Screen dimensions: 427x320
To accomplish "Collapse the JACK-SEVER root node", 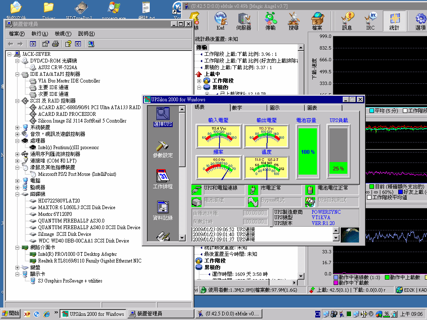I will (x=9, y=54).
